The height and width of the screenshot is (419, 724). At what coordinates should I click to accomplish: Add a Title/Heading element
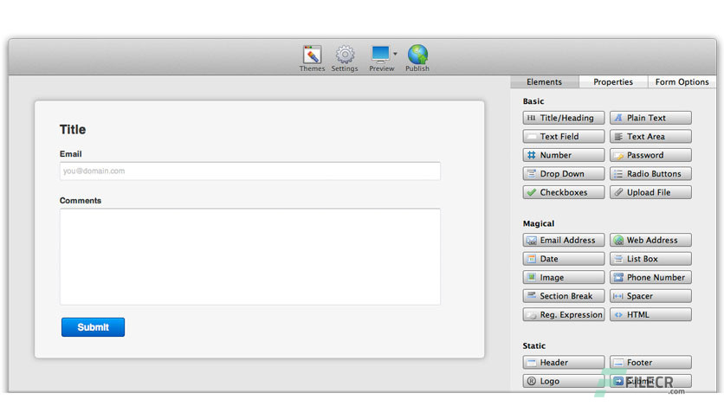pyautogui.click(x=563, y=118)
